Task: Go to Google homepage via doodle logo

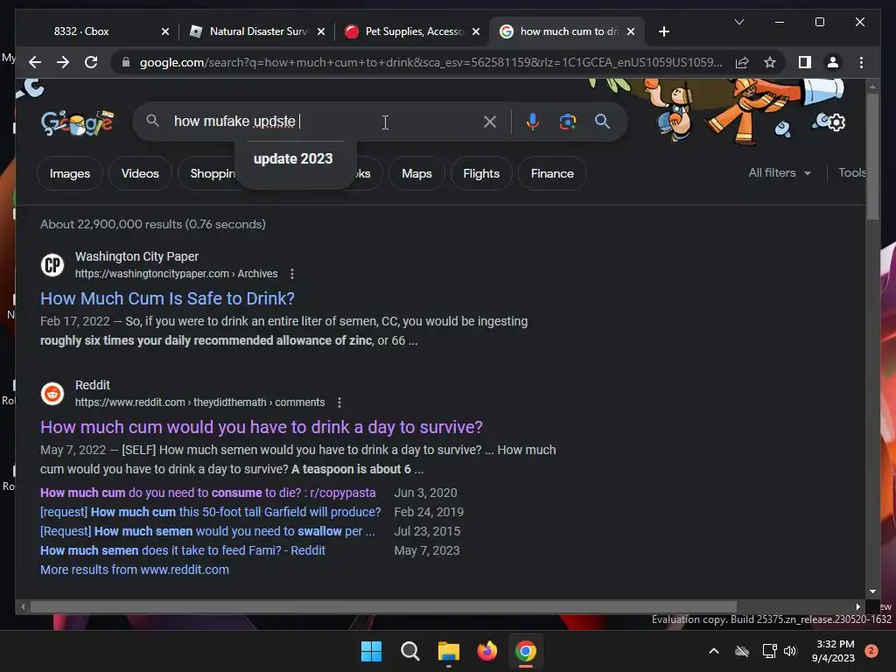Action: click(77, 122)
